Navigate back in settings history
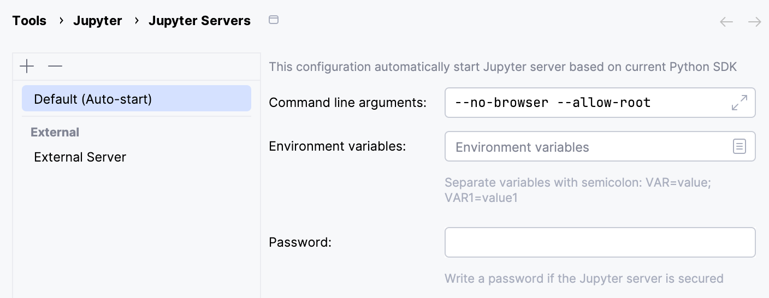 click(x=726, y=22)
